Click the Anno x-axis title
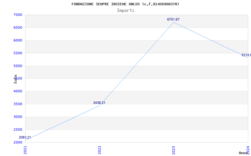 [x=243, y=153]
